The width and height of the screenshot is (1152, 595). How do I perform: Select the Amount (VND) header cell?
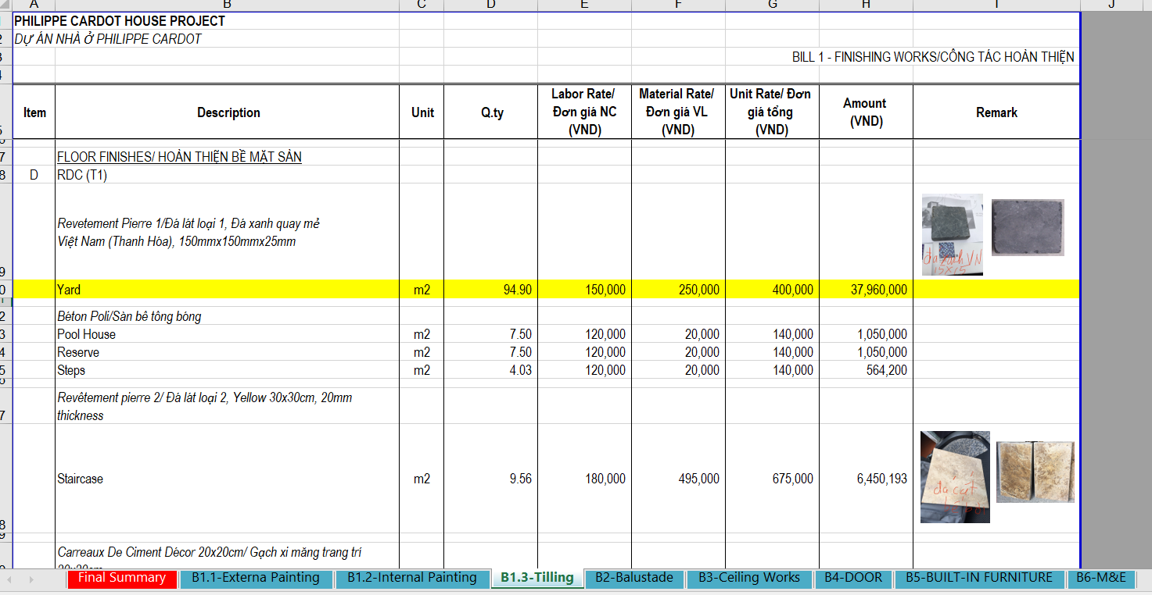click(x=866, y=112)
